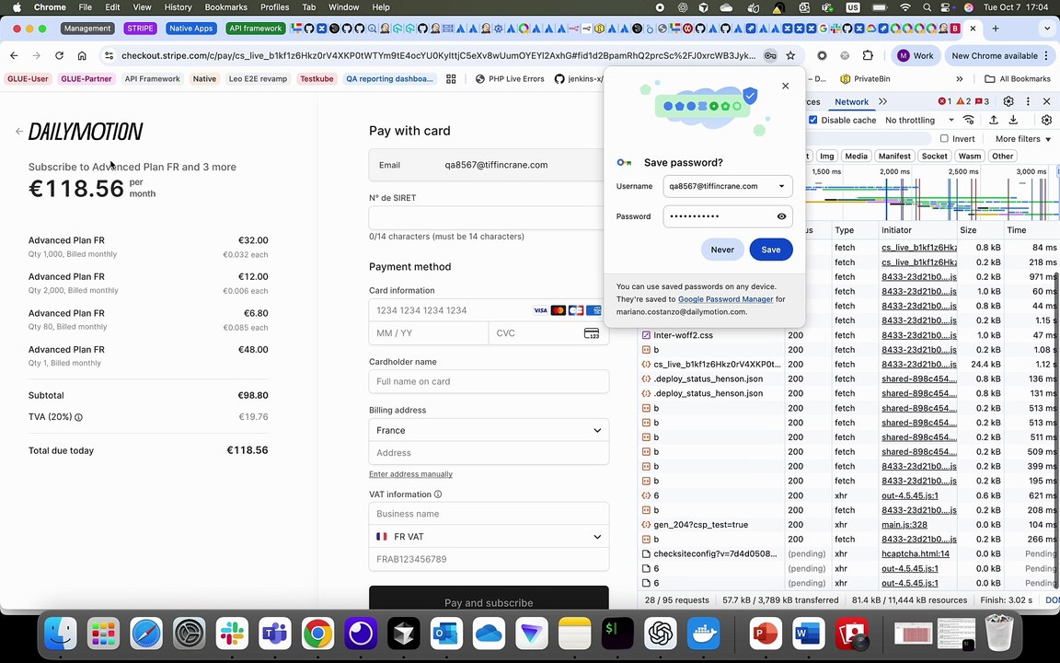Open the Chrome extensions puzzle icon

point(868,55)
